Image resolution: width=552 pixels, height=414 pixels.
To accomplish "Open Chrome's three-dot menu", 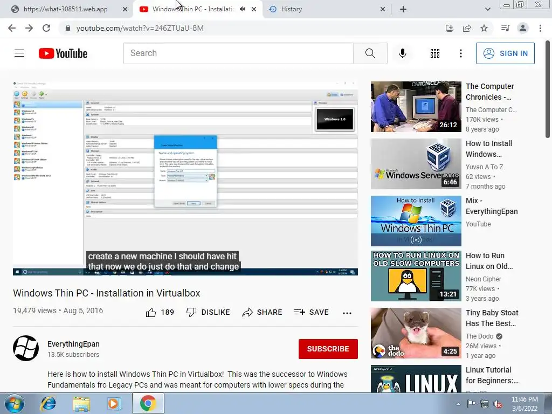I will click(540, 28).
